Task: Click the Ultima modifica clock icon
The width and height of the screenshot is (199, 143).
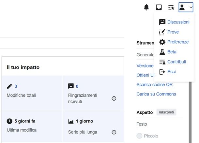Action: tap(9, 121)
